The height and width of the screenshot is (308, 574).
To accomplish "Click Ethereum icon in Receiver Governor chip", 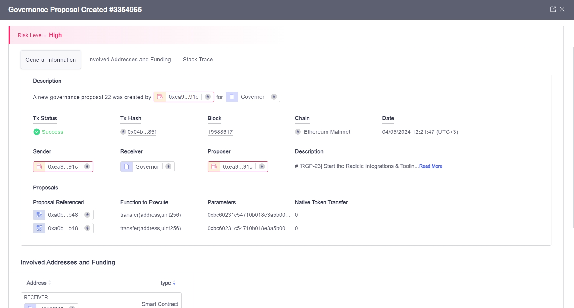I will [168, 167].
